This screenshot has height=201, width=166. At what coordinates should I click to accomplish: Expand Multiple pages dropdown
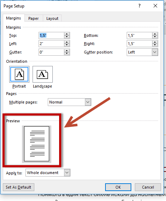coord(88,102)
